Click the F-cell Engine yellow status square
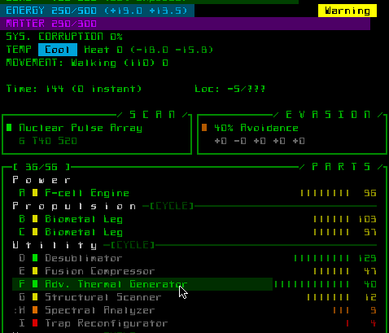389x333 pixels. [35, 193]
